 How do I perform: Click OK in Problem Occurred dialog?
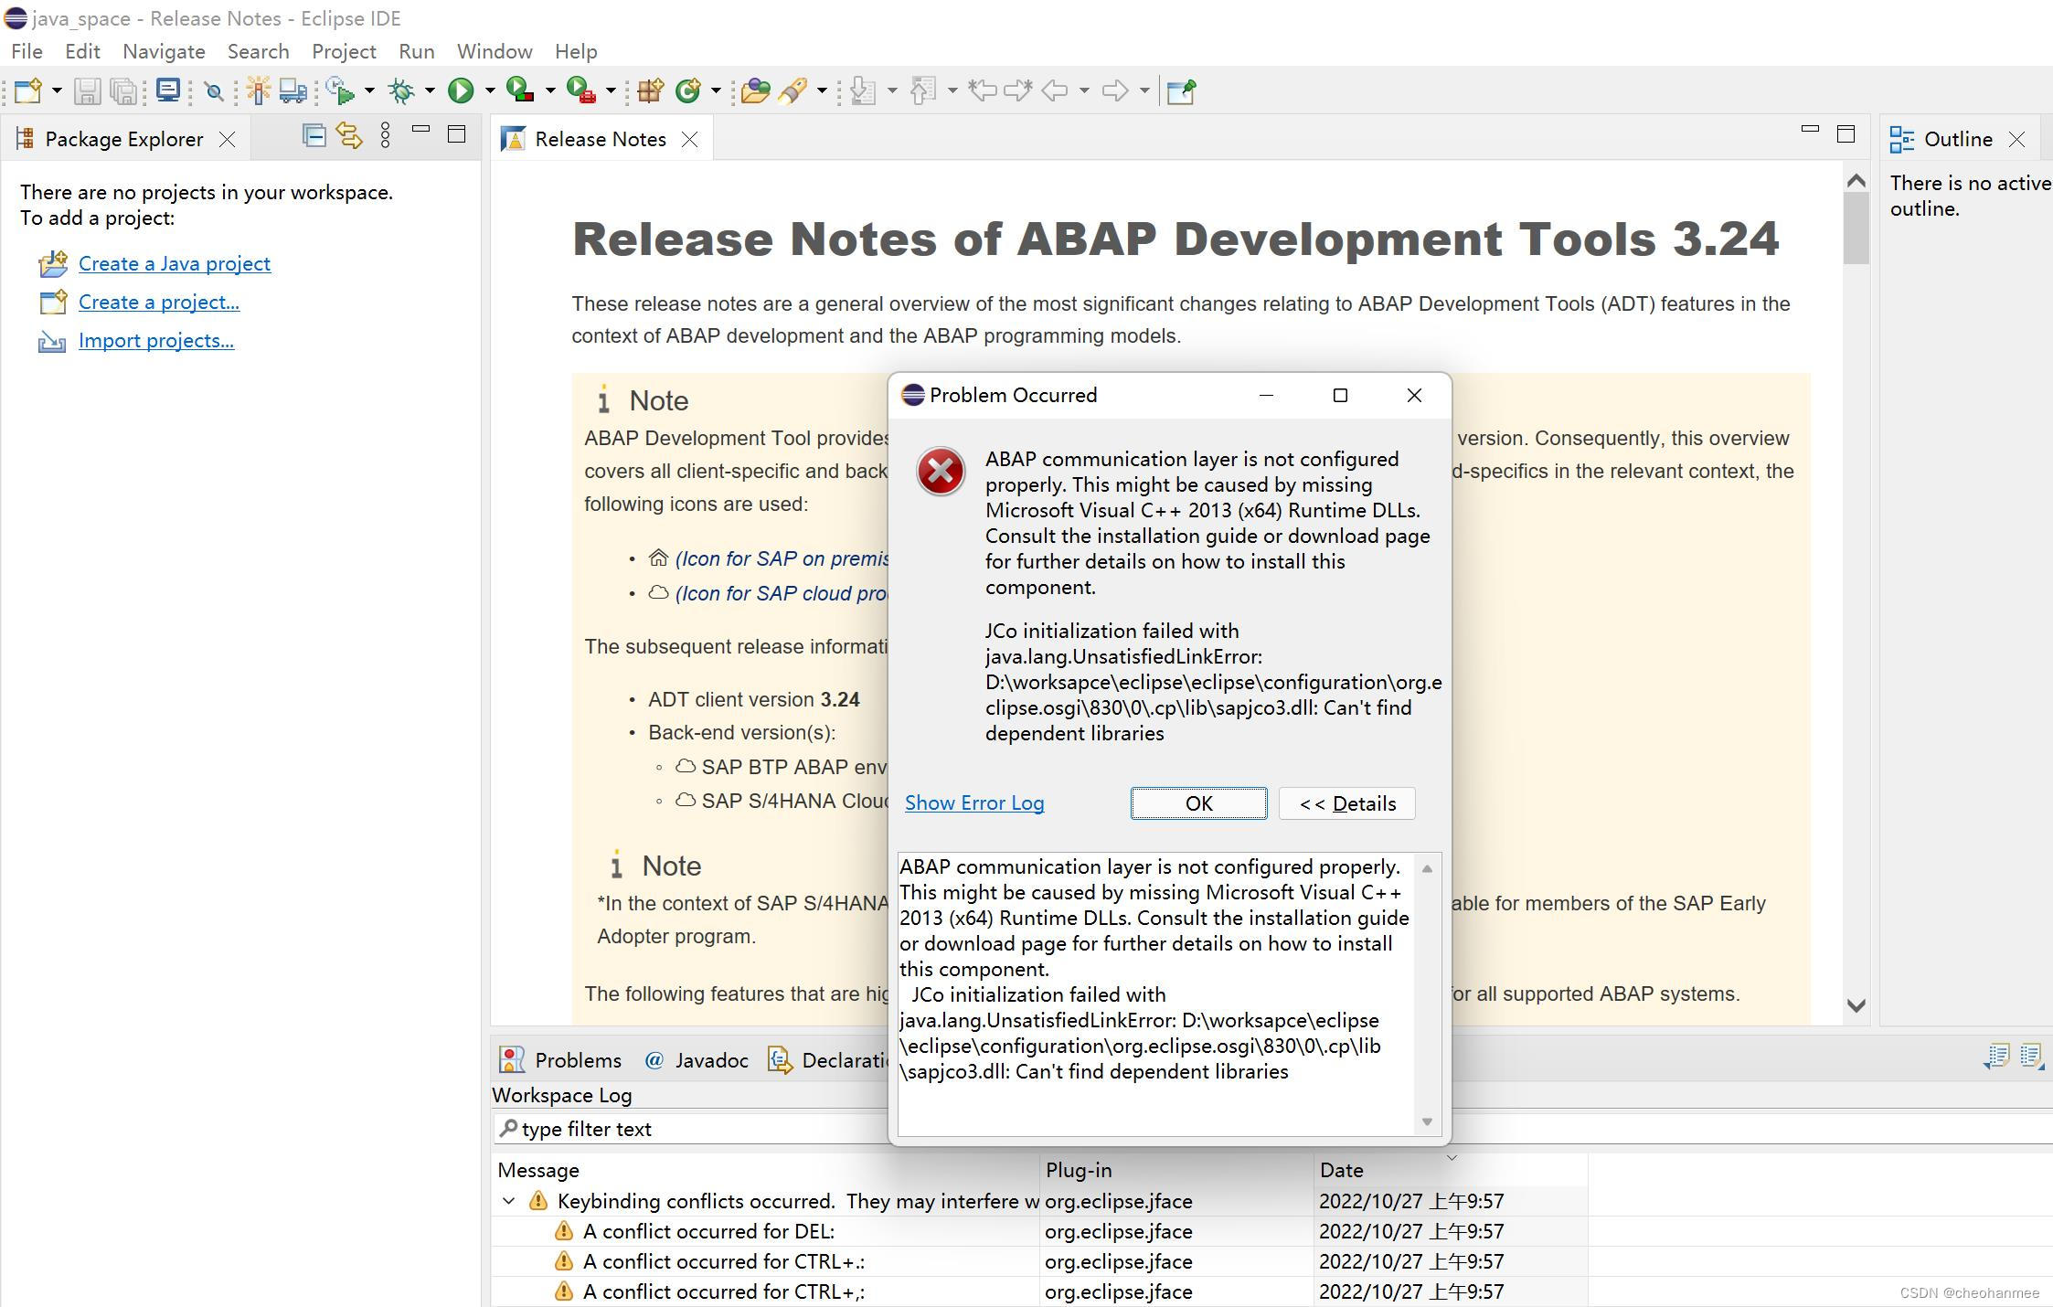[x=1198, y=803]
